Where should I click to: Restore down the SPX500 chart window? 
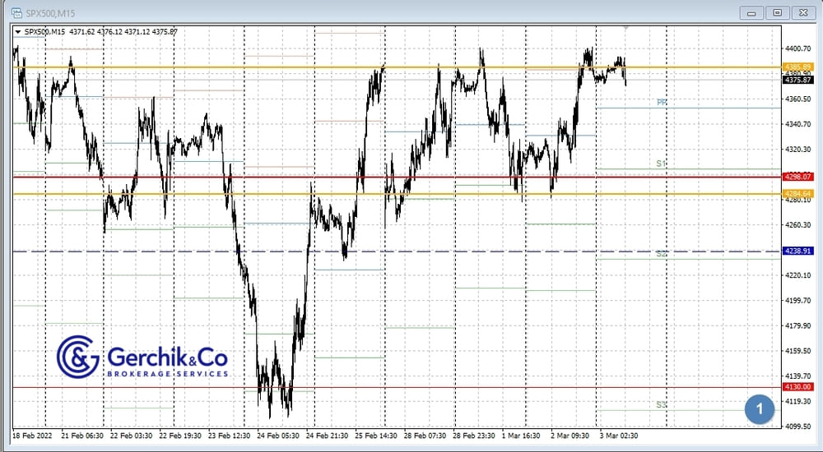point(777,12)
